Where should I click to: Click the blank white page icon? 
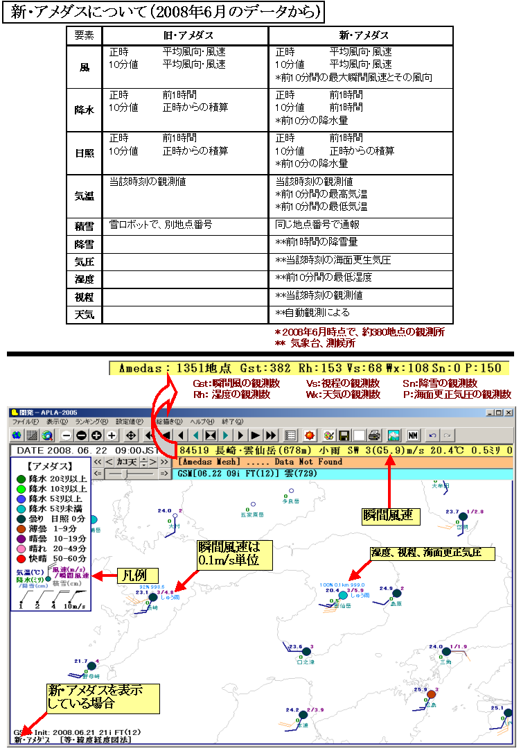pyautogui.click(x=359, y=435)
